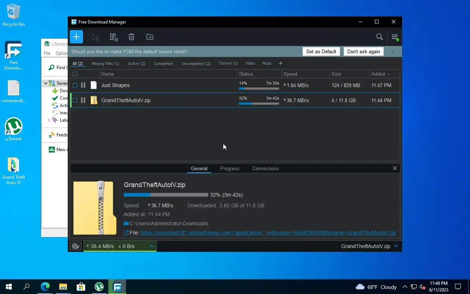Click the move to folder toolbar icon
Screen dimensions: 470x294
[x=150, y=37]
